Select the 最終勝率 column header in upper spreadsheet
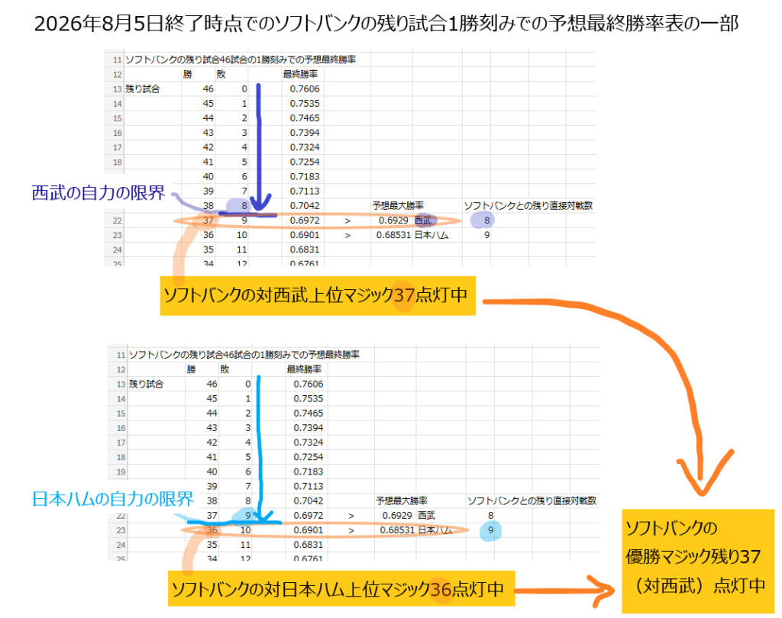Viewport: 782px width, 618px height. pos(300,74)
